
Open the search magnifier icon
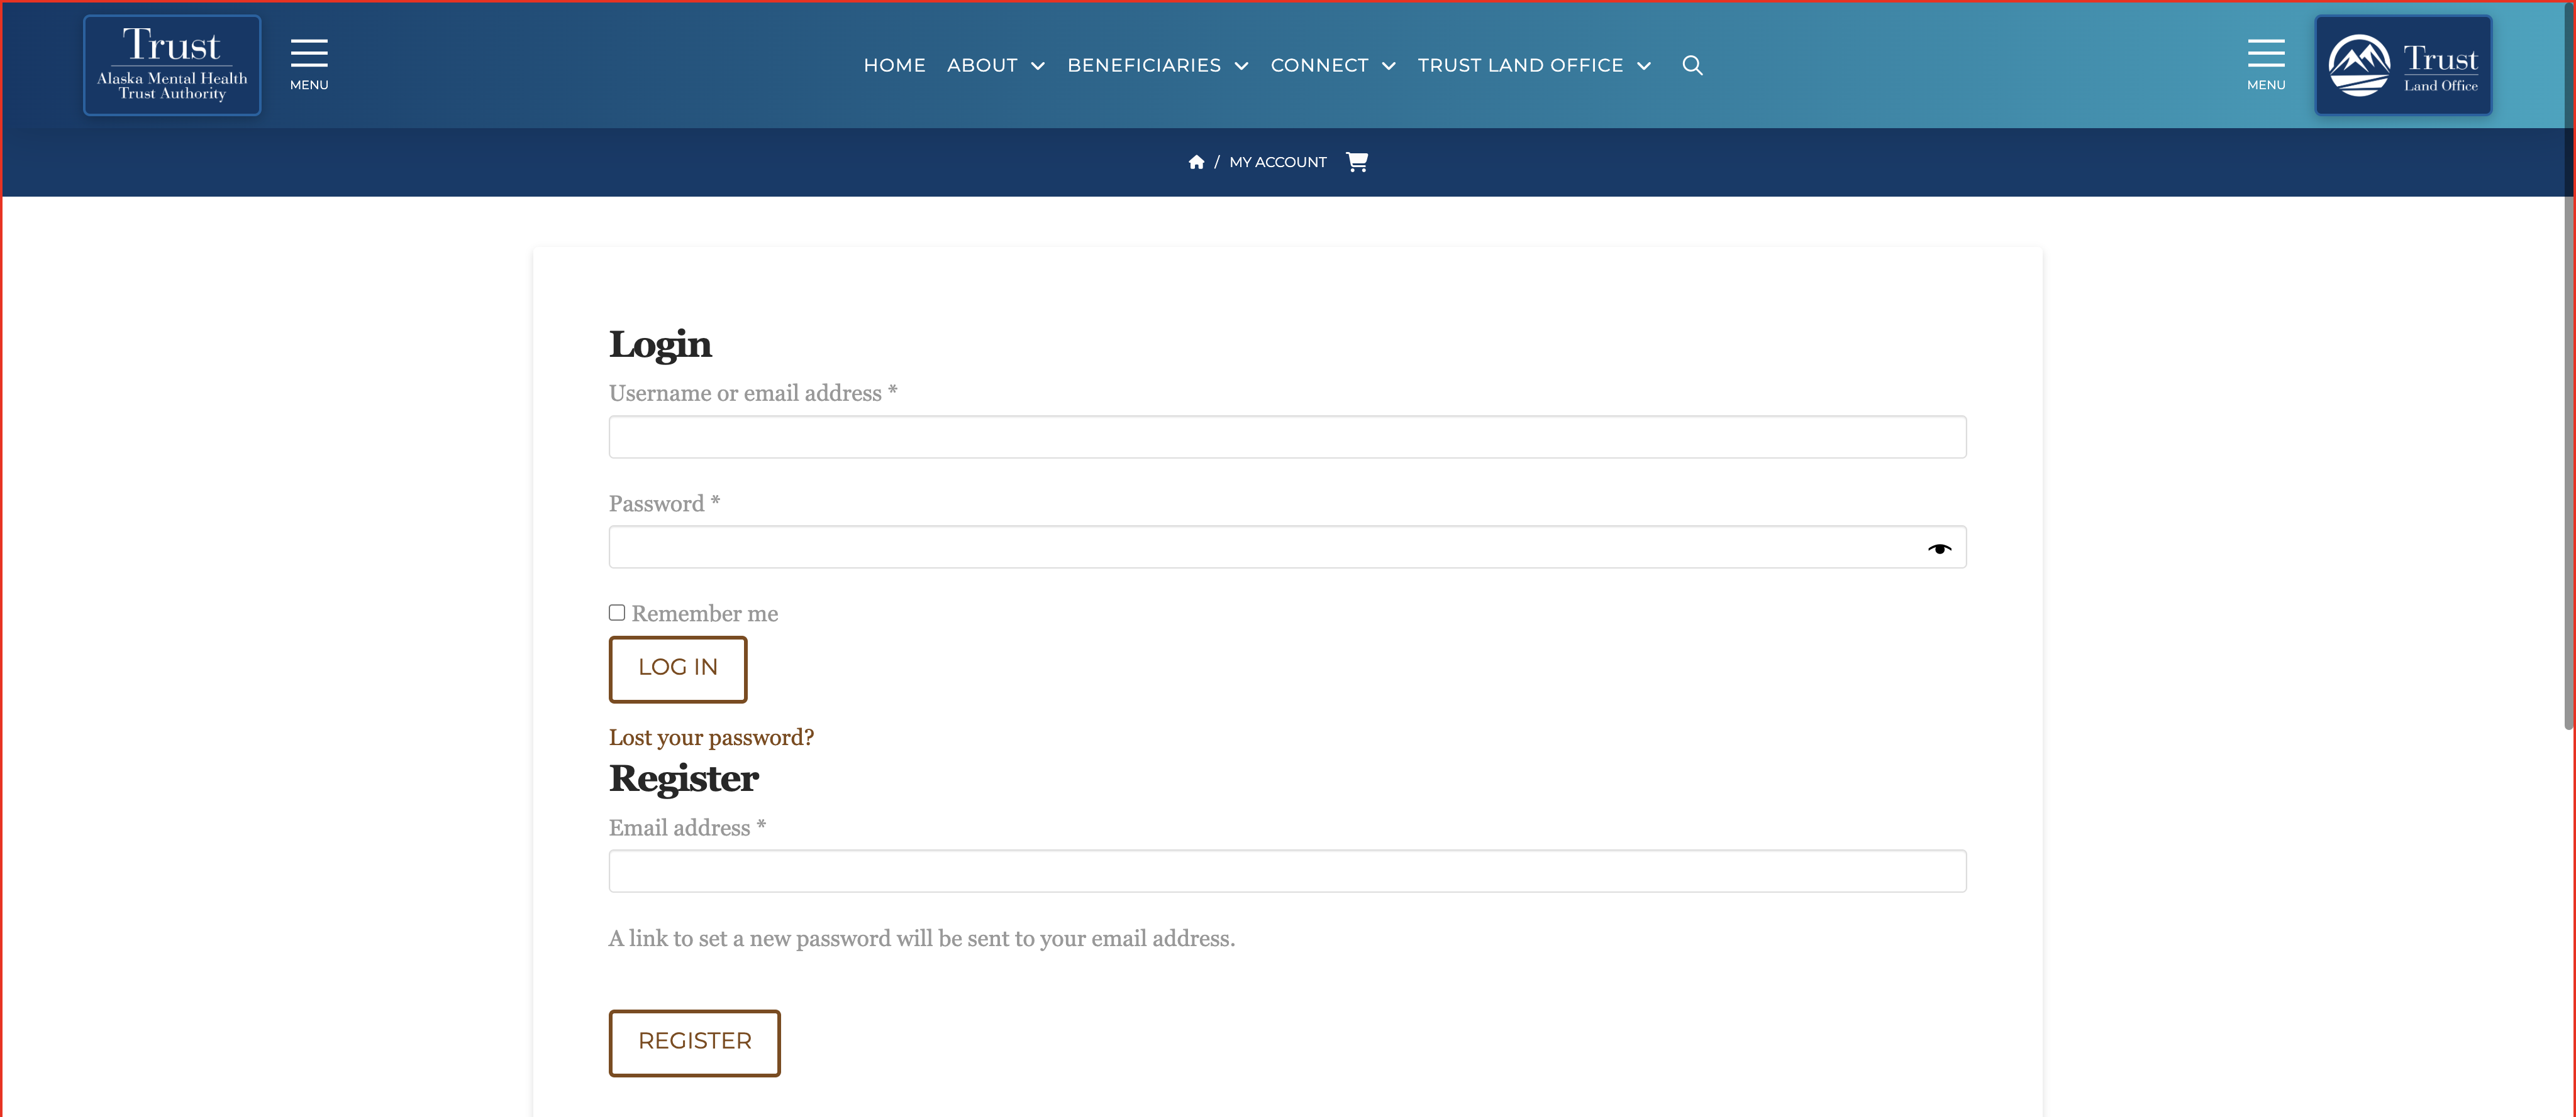(x=1692, y=65)
